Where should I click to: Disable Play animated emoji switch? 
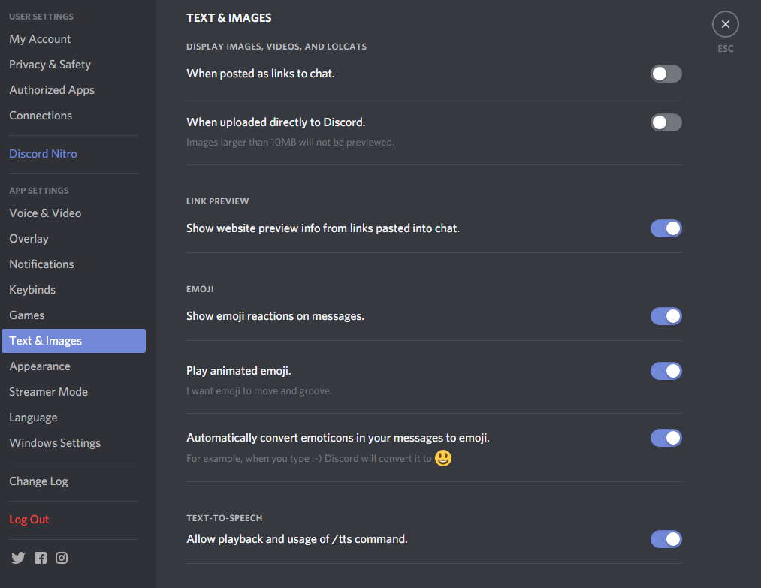(666, 371)
